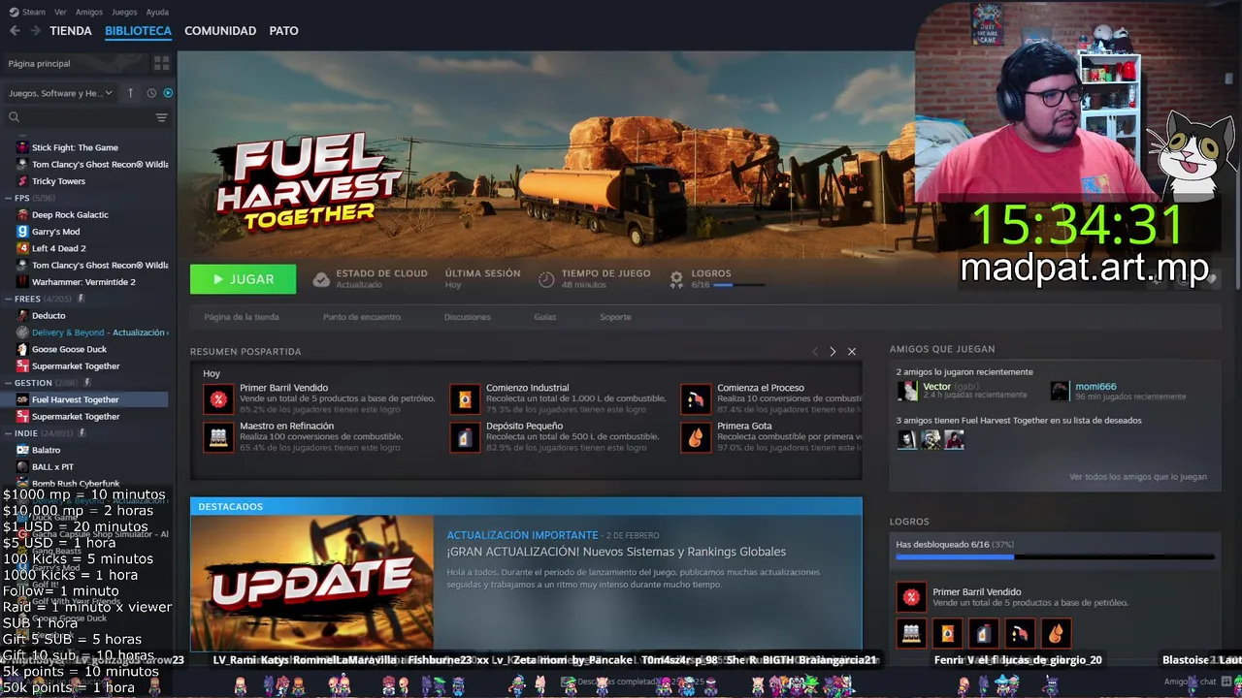Select Balatro in library
The image size is (1242, 698).
tap(46, 450)
